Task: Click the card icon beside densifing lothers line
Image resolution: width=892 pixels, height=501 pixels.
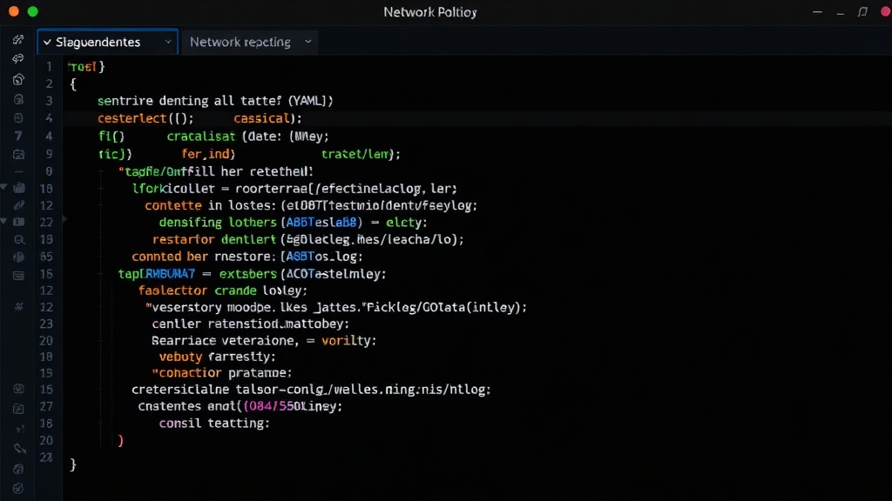Action: point(19,222)
